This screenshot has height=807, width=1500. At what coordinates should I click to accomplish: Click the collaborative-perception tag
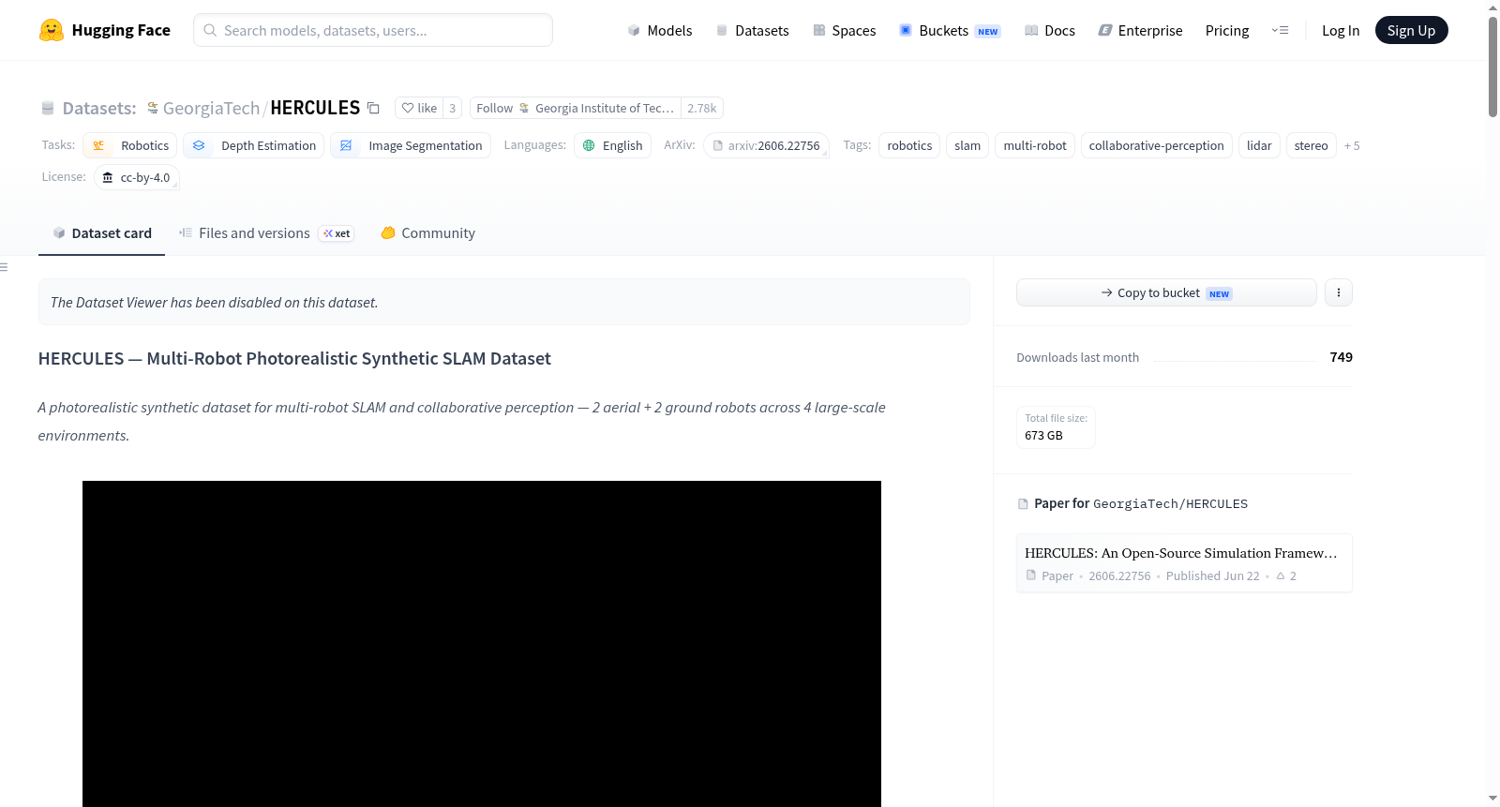tap(1157, 145)
